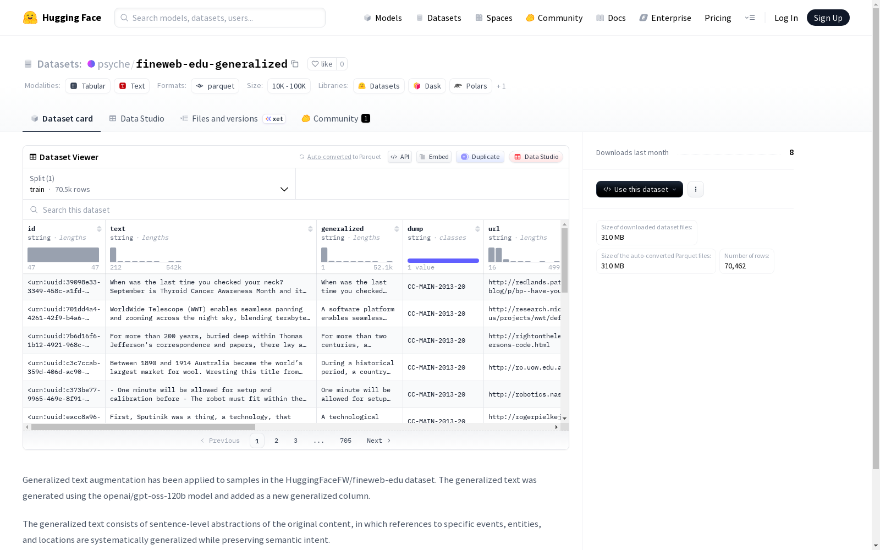Screen dimensions: 880x550
Task: Focus the Search this dataset field
Action: [296, 210]
